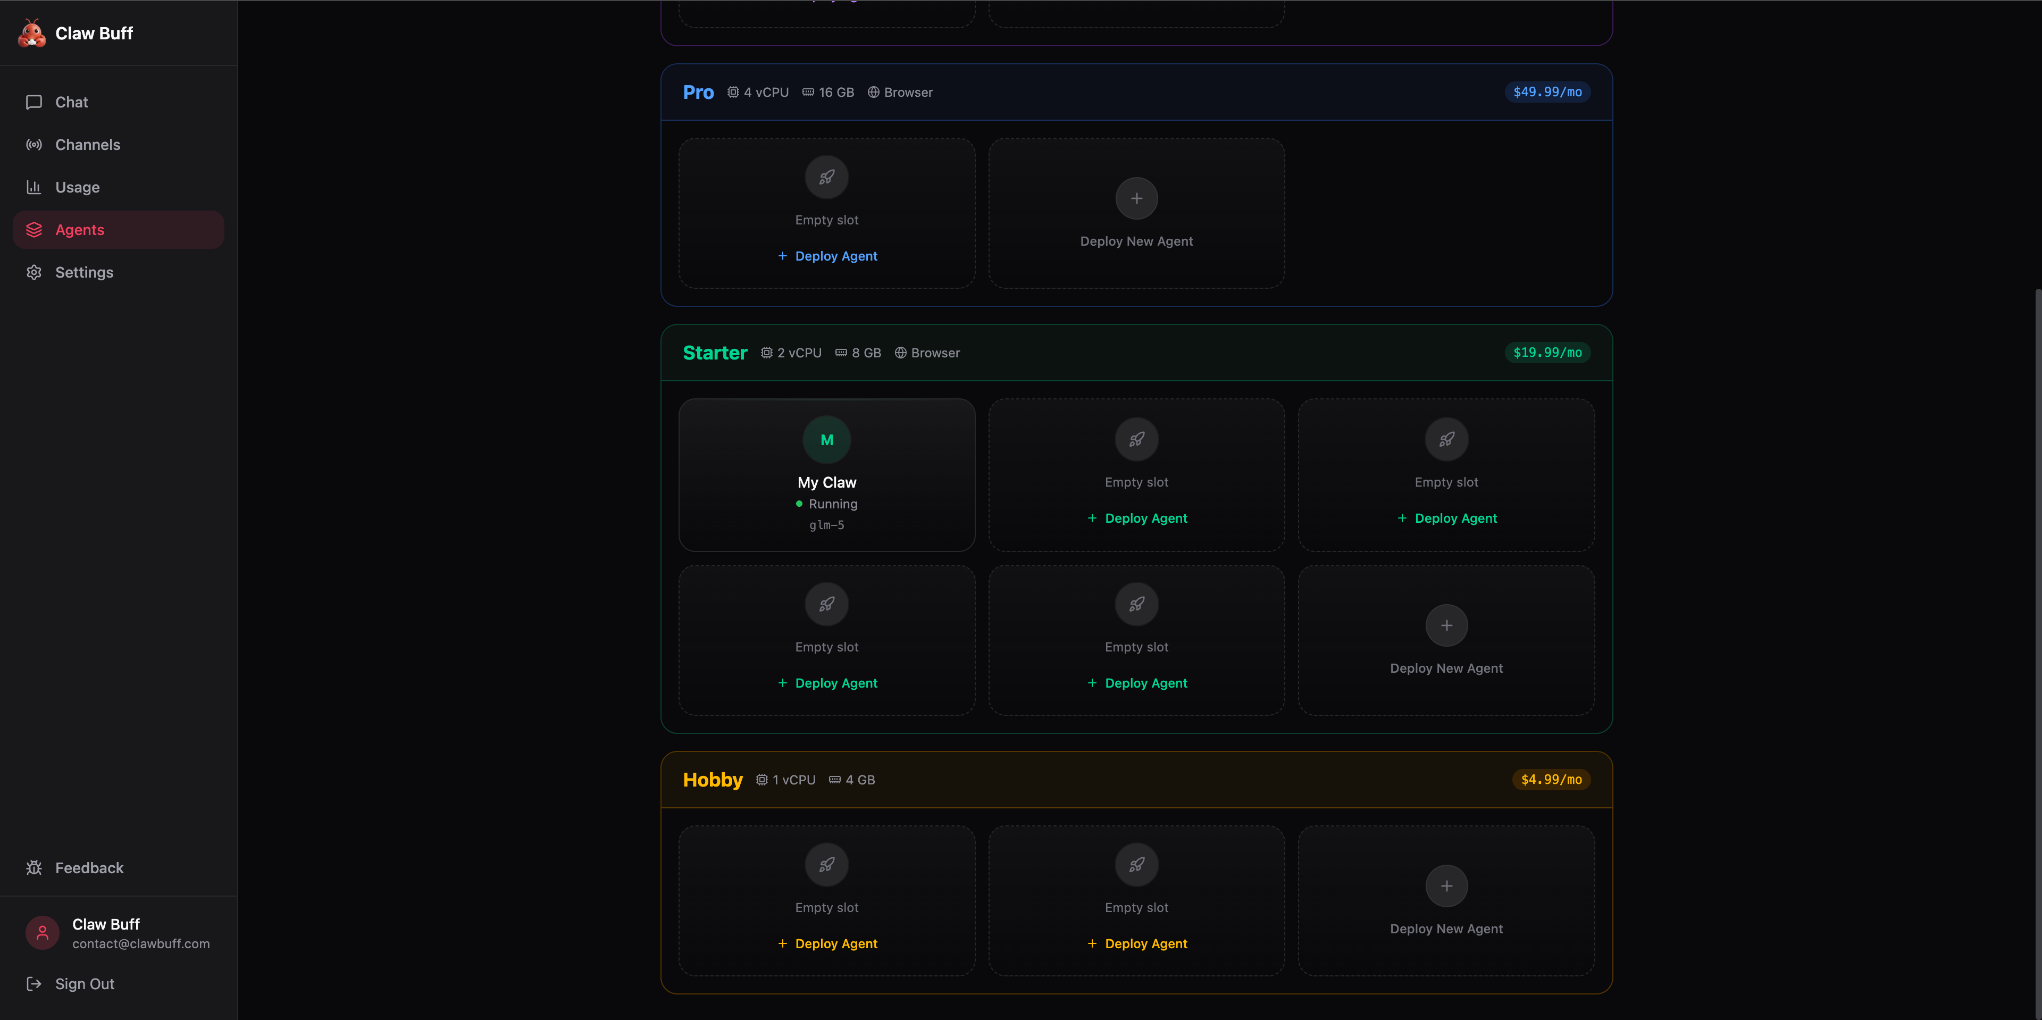Click the user avatar icon beside contact email
The height and width of the screenshot is (1020, 2042).
(43, 933)
